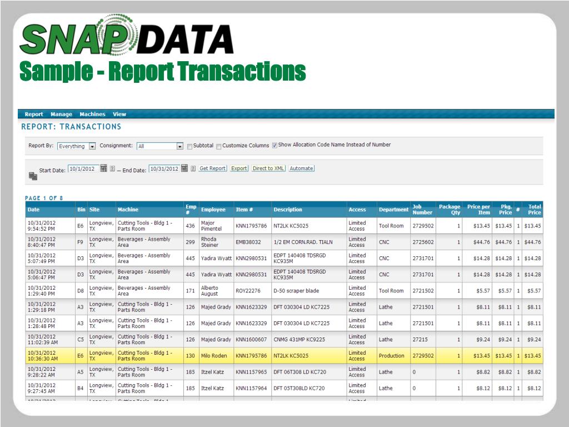Click employee name 'Rhoda Steiner'
The width and height of the screenshot is (569, 427).
click(x=209, y=242)
